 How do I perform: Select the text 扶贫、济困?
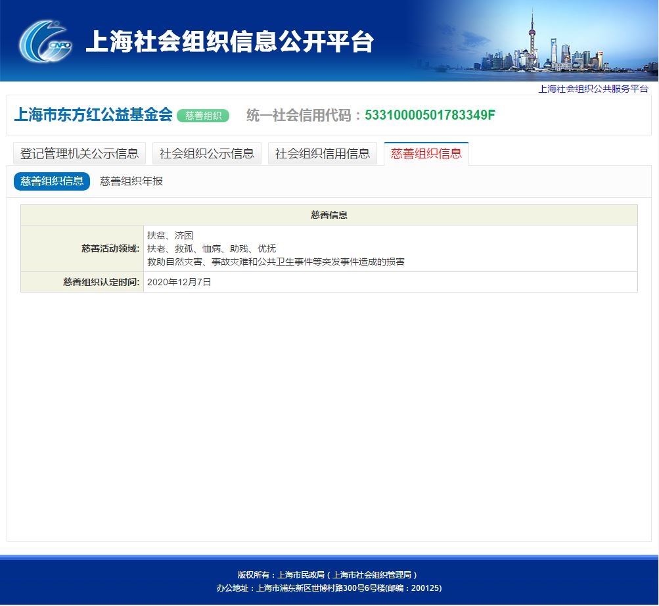coord(170,235)
